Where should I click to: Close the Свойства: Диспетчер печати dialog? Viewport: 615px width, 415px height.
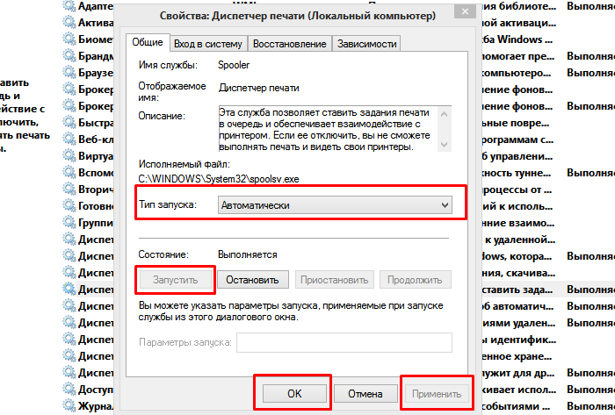pyautogui.click(x=465, y=11)
